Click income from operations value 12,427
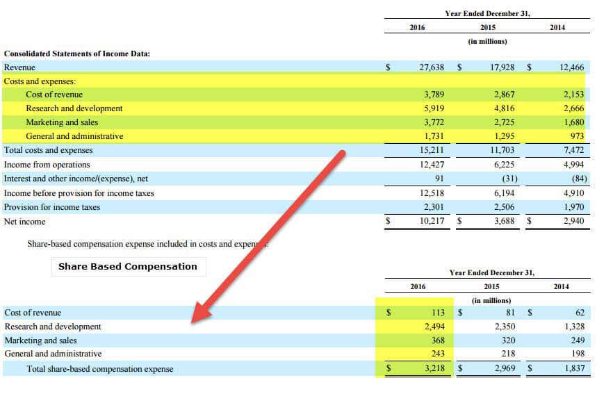597x394 pixels. point(432,165)
